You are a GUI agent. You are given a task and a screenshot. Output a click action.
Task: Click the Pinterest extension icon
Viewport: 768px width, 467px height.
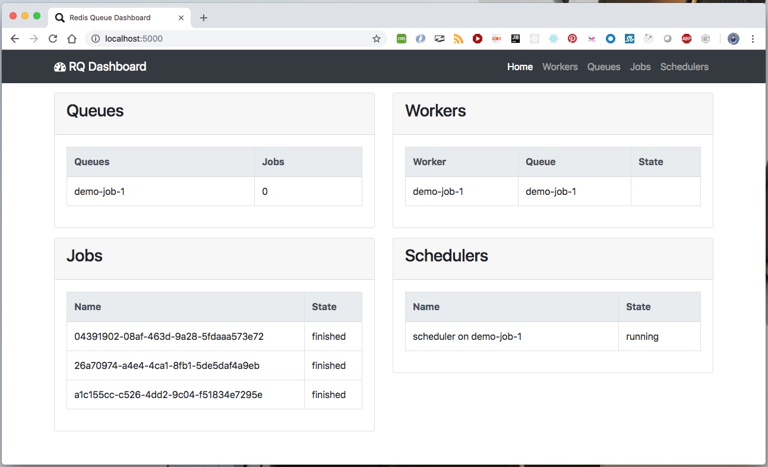pos(572,39)
